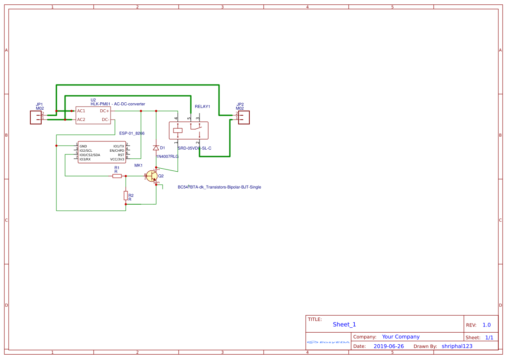Click the Sheet_1 title text
This screenshot has width=507, height=359.
click(x=344, y=325)
